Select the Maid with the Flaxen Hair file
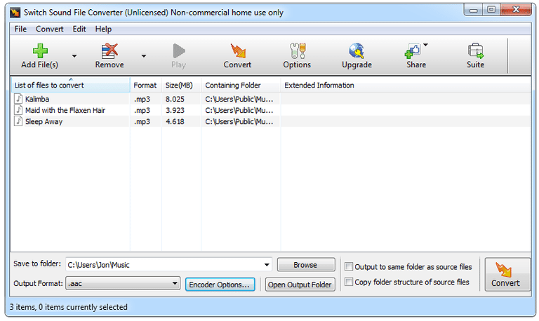 [x=65, y=110]
